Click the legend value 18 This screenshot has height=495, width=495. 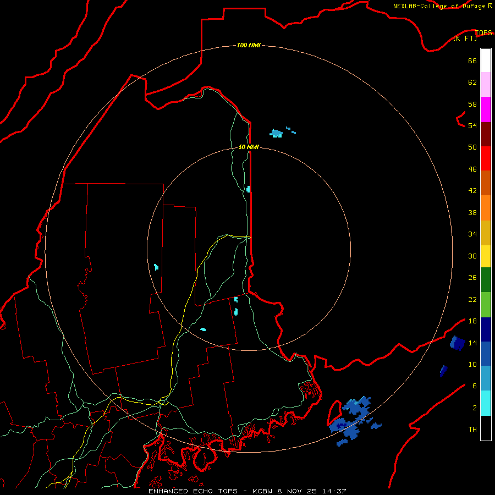(x=472, y=321)
